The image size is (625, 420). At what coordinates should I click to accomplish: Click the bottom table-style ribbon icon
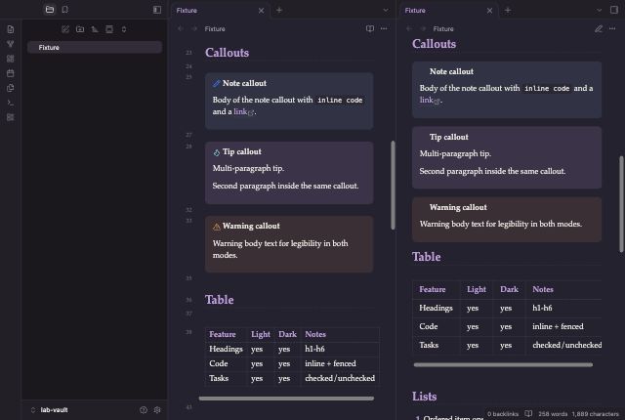11,117
